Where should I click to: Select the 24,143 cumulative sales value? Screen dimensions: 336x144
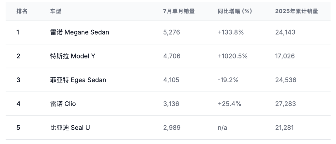point(285,32)
